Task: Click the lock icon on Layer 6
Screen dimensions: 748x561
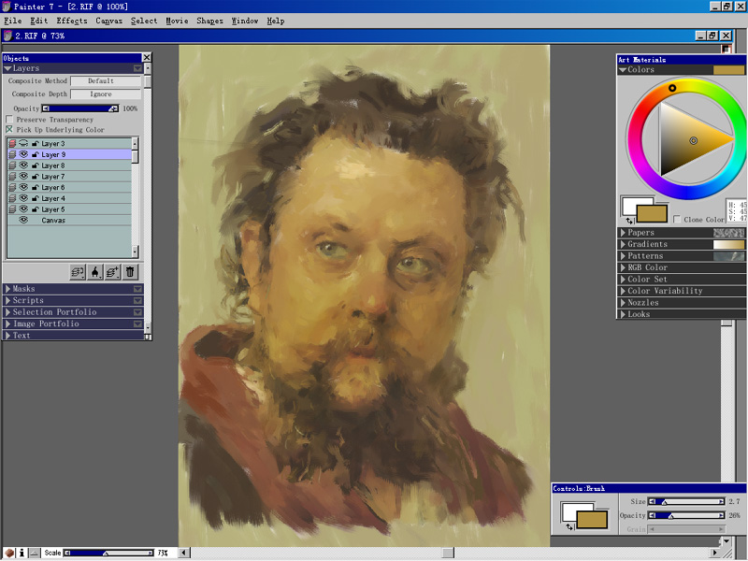Action: (35, 188)
